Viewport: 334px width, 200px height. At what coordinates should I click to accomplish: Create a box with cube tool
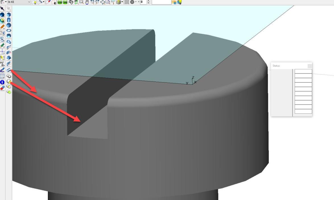pyautogui.click(x=9, y=15)
